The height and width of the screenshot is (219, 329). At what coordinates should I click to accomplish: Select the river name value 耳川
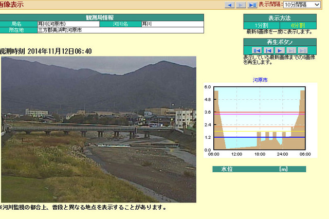click(173, 24)
